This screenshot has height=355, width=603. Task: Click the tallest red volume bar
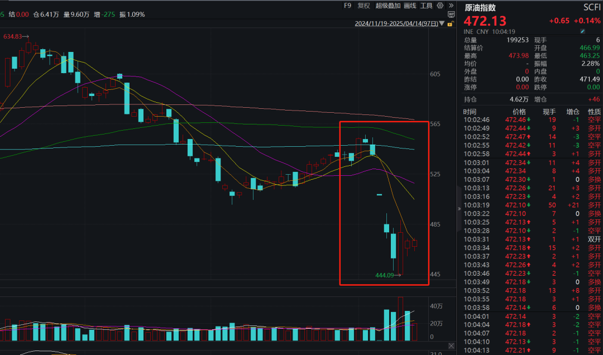click(400, 319)
